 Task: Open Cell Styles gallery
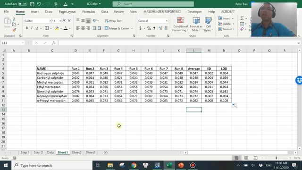[208, 25]
